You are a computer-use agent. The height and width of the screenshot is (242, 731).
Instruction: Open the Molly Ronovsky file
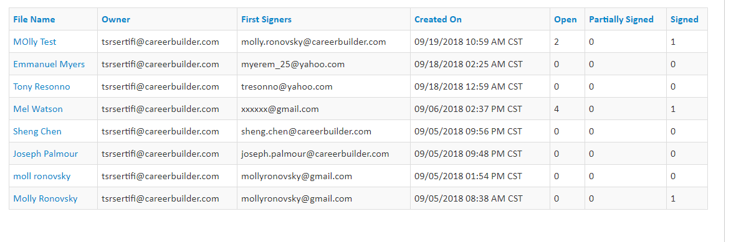pyautogui.click(x=45, y=198)
